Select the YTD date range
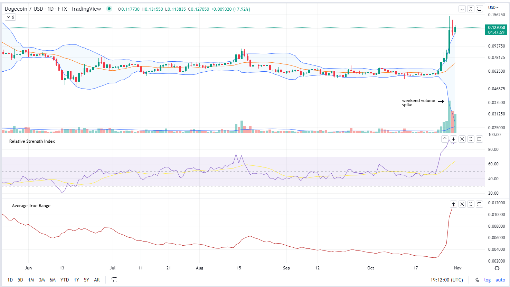 tap(65, 280)
